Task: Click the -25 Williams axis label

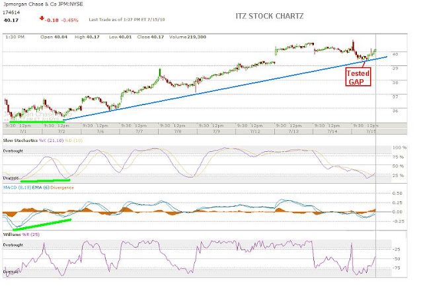Action: (397, 250)
